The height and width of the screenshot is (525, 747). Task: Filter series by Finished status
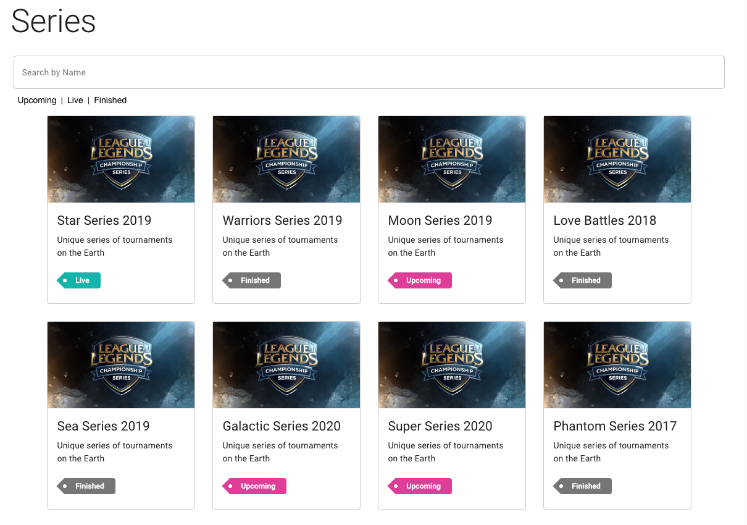[111, 100]
